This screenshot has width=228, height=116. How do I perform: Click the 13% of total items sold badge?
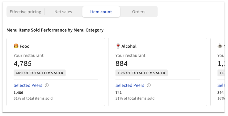(141, 73)
